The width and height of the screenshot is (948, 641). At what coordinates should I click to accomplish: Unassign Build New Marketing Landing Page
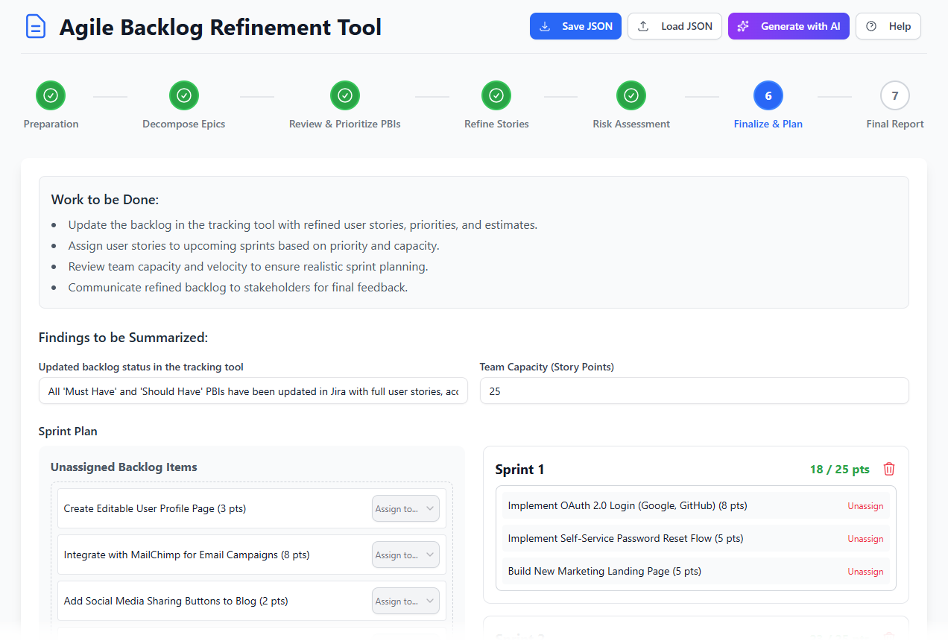(x=865, y=571)
